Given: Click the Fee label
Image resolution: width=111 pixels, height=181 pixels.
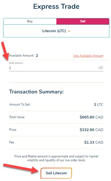Looking at the screenshot, I should 12,142.
